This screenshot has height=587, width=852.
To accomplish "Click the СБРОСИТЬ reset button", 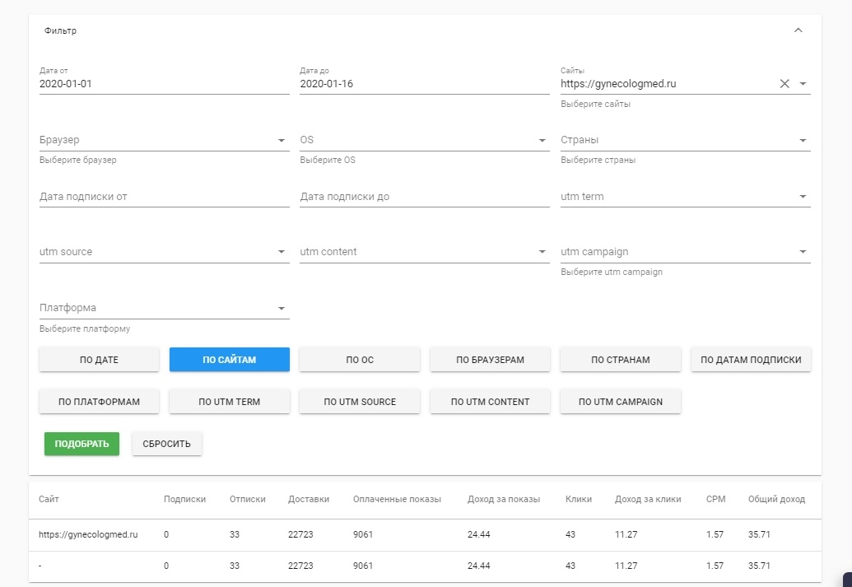I will point(167,444).
